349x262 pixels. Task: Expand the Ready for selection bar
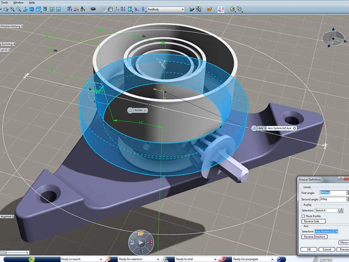coord(157,259)
